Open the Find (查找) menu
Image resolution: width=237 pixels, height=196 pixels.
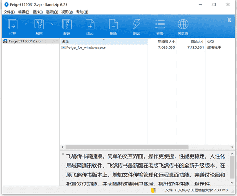coord(38,12)
